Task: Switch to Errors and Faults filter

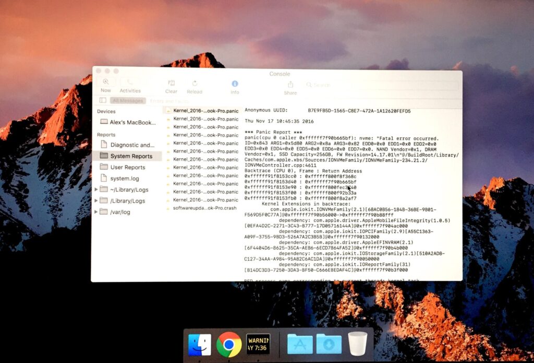Action: [169, 101]
